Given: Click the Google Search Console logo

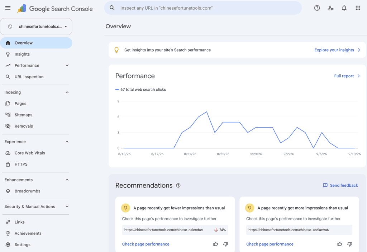Looking at the screenshot, I should 55,9.
